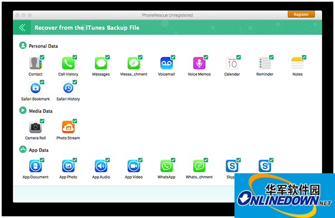335x218 pixels.
Task: Click the Voice Memos label
Action: 199,74
